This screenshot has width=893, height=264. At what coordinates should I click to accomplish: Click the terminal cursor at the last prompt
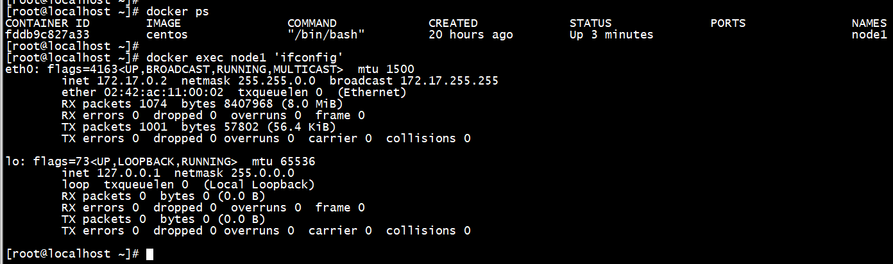(x=150, y=254)
